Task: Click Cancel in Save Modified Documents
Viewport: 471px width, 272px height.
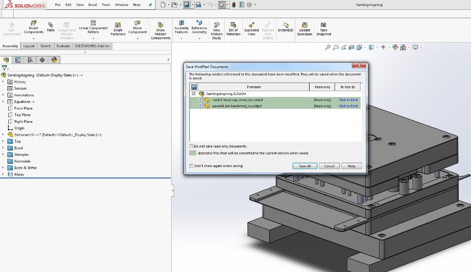Action: coord(329,166)
